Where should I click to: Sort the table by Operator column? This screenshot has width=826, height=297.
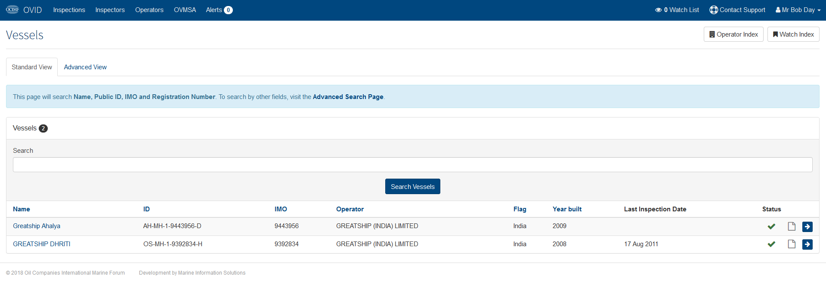coord(350,209)
